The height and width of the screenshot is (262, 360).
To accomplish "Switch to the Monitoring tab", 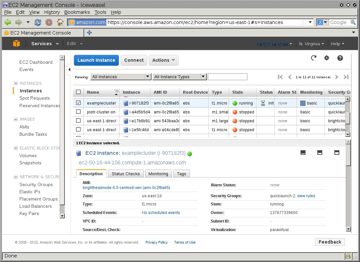I will tap(158, 174).
